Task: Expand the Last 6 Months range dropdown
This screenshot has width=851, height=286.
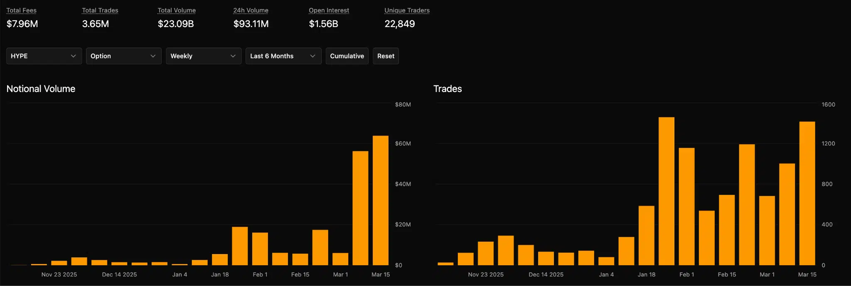Action: pos(283,56)
